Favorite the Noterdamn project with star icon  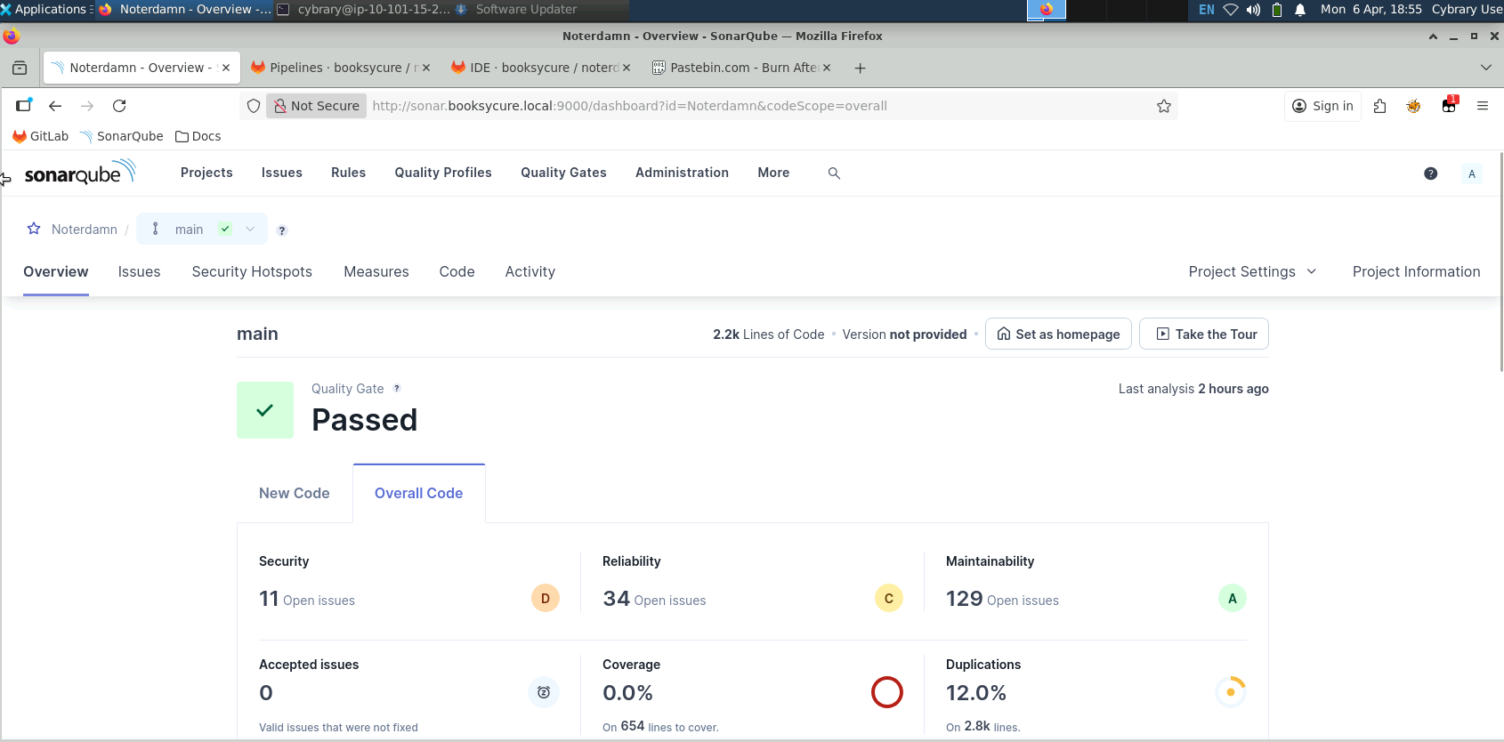coord(34,229)
